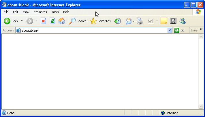Click the Go button
The width and height of the screenshot is (205, 117).
click(x=179, y=31)
